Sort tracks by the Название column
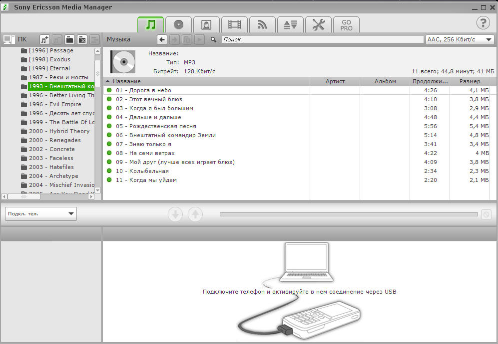Image resolution: width=498 pixels, height=344 pixels. pos(206,81)
